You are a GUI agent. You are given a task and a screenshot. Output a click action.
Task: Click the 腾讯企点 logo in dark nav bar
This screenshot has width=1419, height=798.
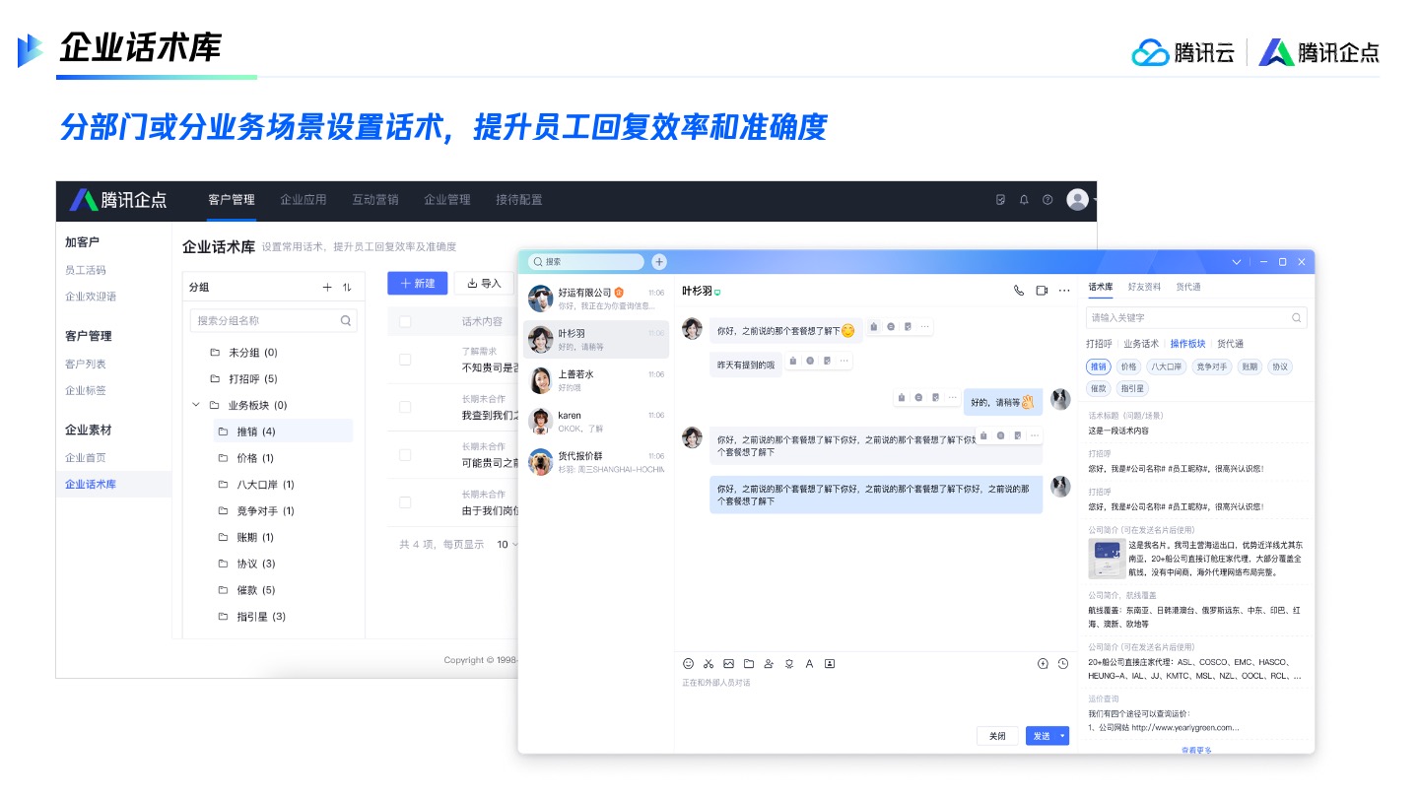pyautogui.click(x=118, y=200)
